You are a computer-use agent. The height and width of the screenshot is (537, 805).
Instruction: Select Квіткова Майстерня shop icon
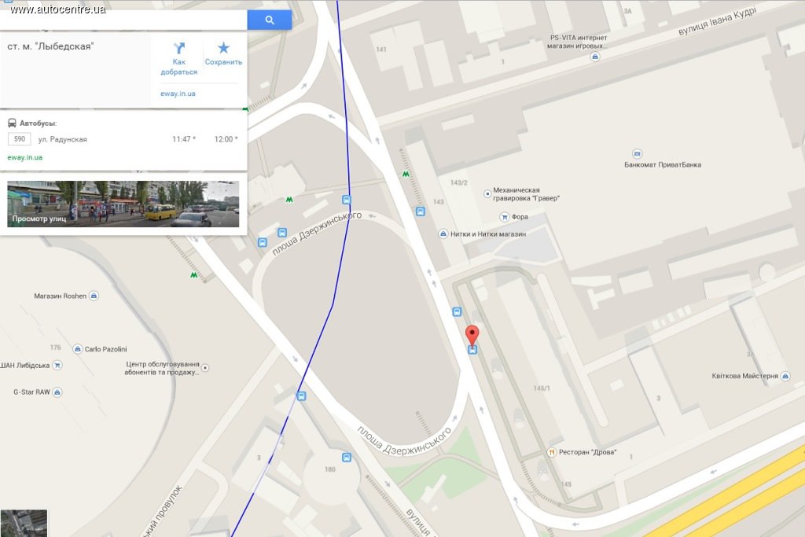(x=785, y=377)
